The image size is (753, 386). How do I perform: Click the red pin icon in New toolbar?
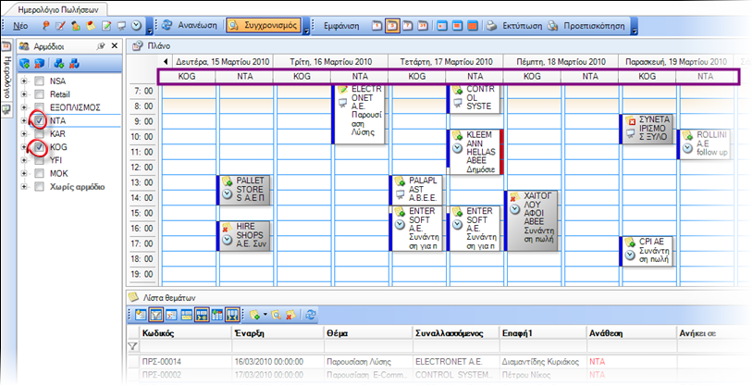pos(46,26)
